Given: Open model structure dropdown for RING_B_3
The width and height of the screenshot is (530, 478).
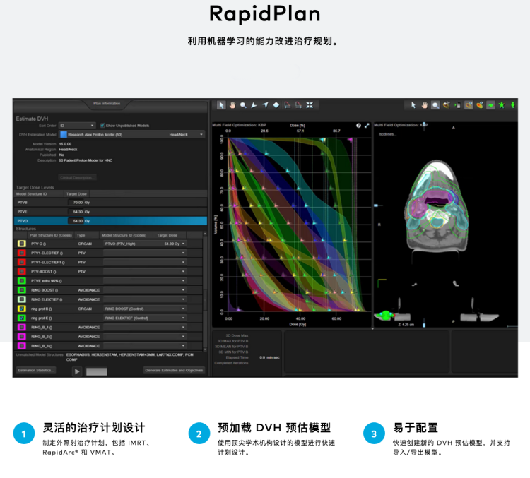Looking at the screenshot, I should [x=145, y=346].
